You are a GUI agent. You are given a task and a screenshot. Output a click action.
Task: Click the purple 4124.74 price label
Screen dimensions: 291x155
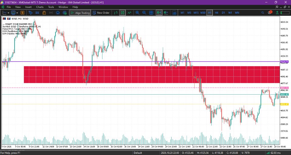click(x=284, y=62)
